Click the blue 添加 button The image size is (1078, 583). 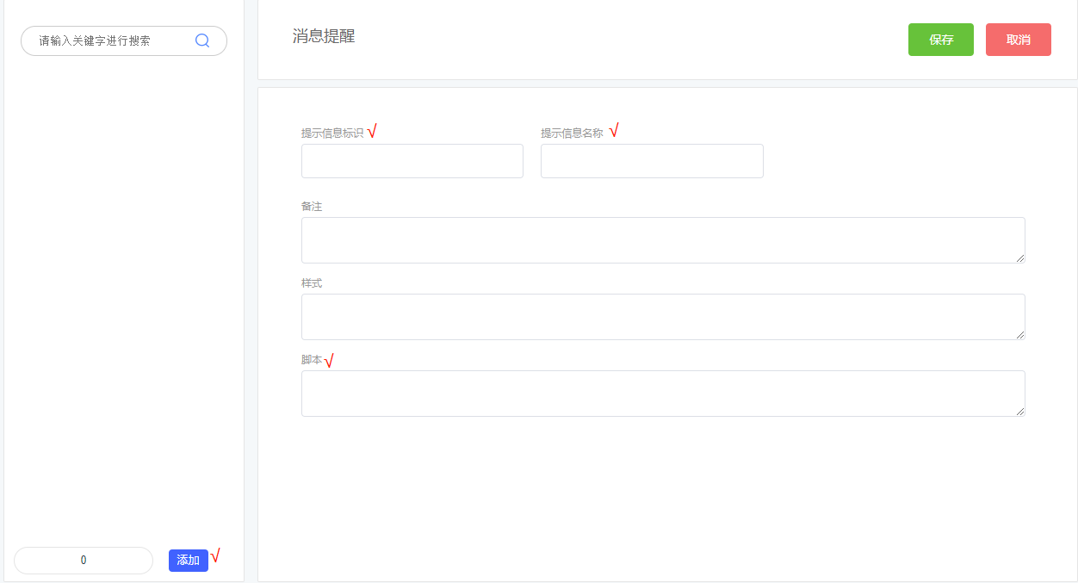pos(188,561)
